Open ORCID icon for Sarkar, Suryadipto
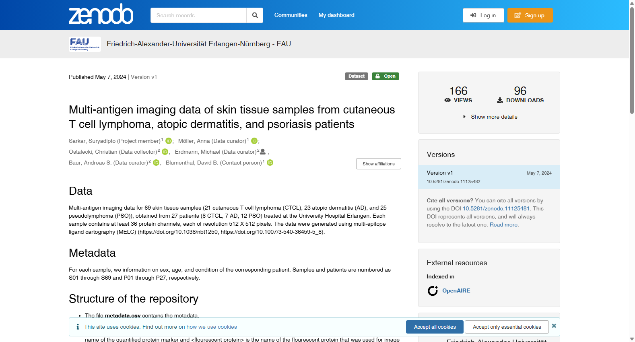 point(169,141)
